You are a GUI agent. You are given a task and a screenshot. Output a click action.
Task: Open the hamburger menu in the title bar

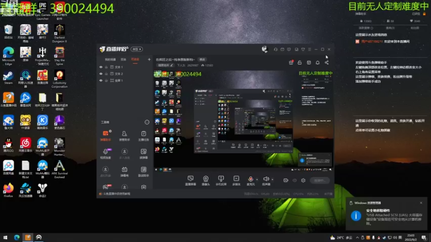tap(309, 49)
